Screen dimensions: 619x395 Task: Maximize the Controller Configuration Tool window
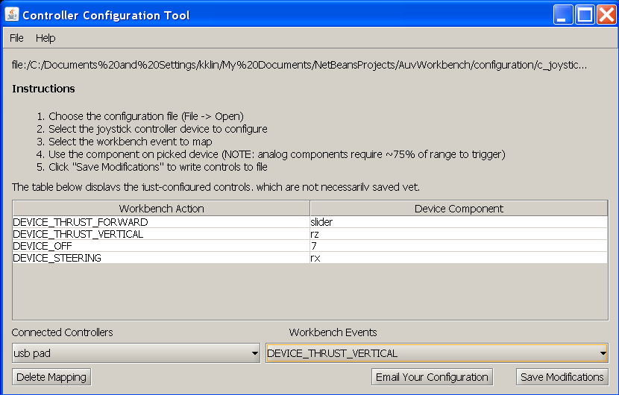pos(585,15)
